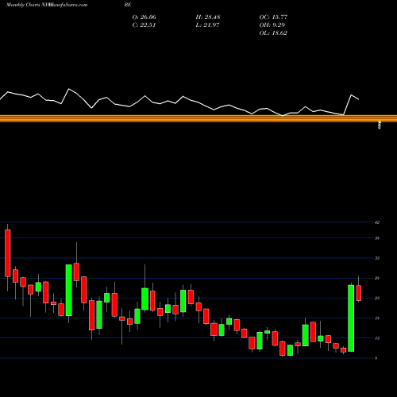The width and height of the screenshot is (397, 397).
Task: Click the 42 price axis label
Action: click(x=377, y=222)
